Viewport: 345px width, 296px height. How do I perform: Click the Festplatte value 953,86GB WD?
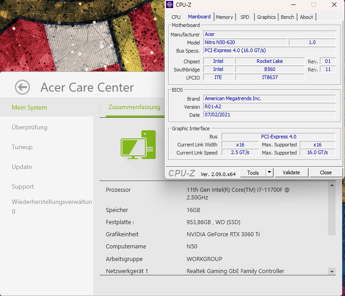[x=214, y=222]
